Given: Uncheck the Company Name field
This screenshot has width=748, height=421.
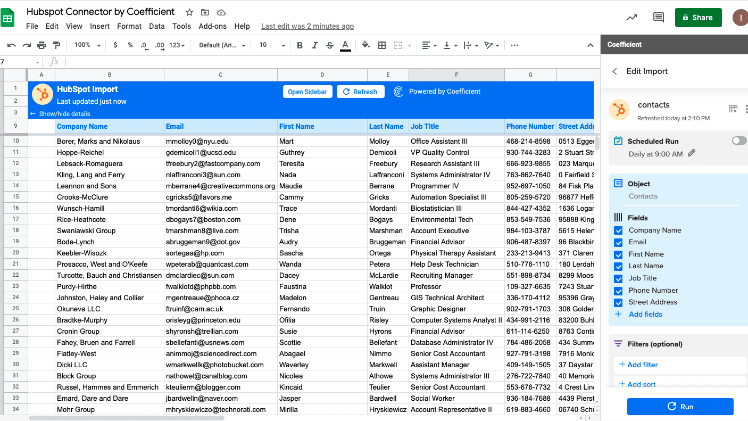Looking at the screenshot, I should pyautogui.click(x=618, y=230).
